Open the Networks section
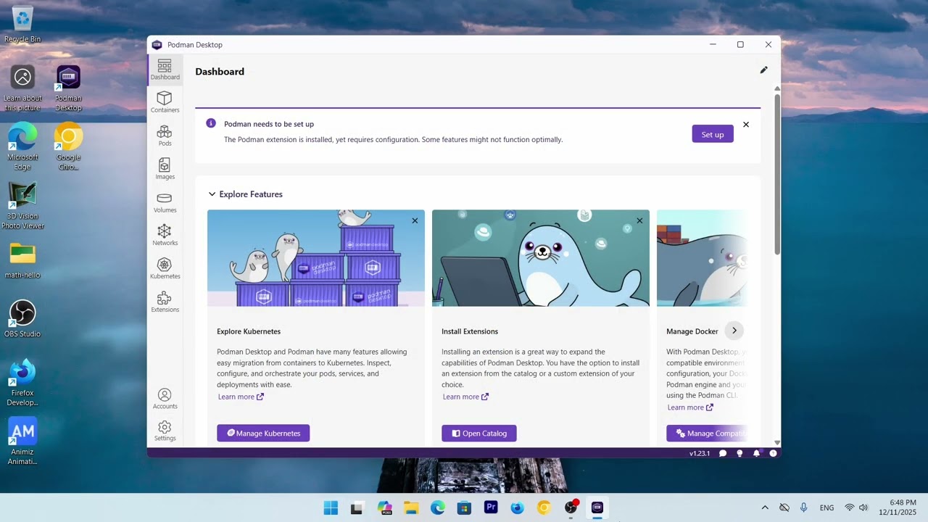The width and height of the screenshot is (928, 522). point(165,236)
